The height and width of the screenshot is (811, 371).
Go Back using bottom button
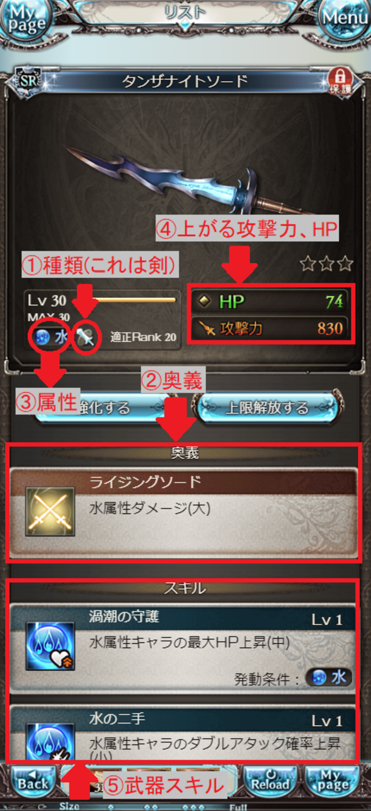(x=33, y=783)
